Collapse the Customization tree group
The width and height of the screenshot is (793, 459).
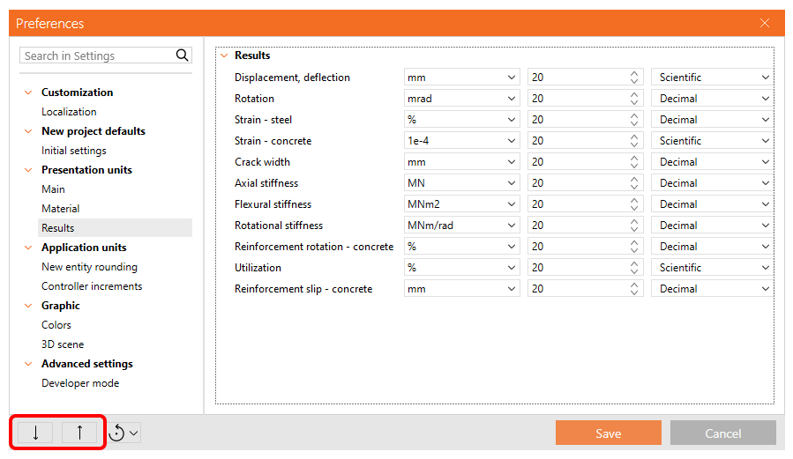pos(28,93)
